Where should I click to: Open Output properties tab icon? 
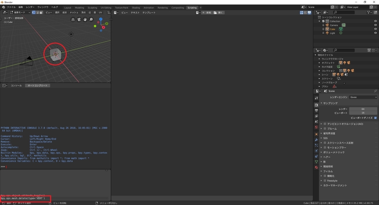pos(316,110)
